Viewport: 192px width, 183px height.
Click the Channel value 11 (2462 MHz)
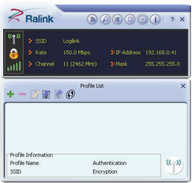tap(80, 64)
